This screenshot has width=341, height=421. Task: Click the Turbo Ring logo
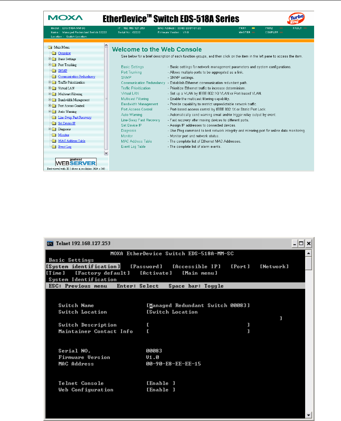296,19
